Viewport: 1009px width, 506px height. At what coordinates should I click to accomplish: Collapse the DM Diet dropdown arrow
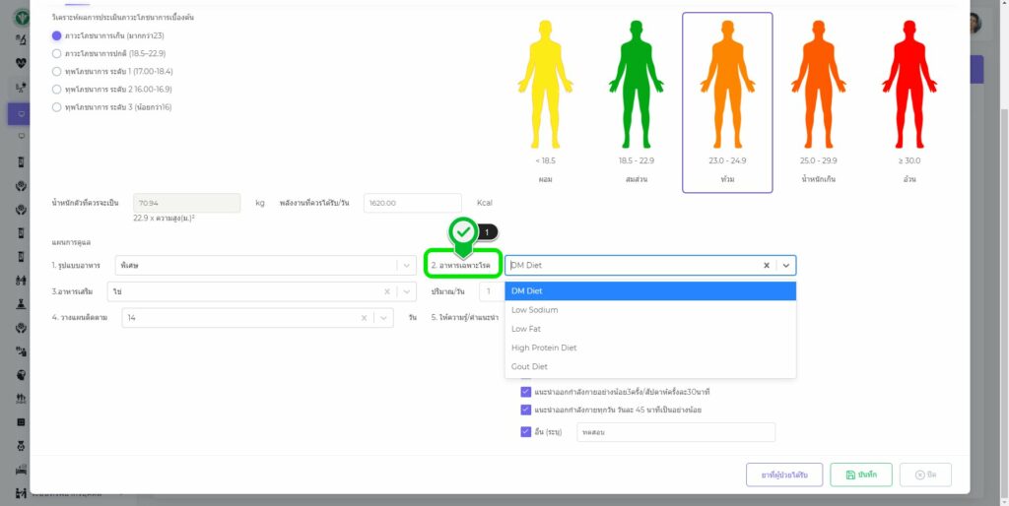click(785, 265)
